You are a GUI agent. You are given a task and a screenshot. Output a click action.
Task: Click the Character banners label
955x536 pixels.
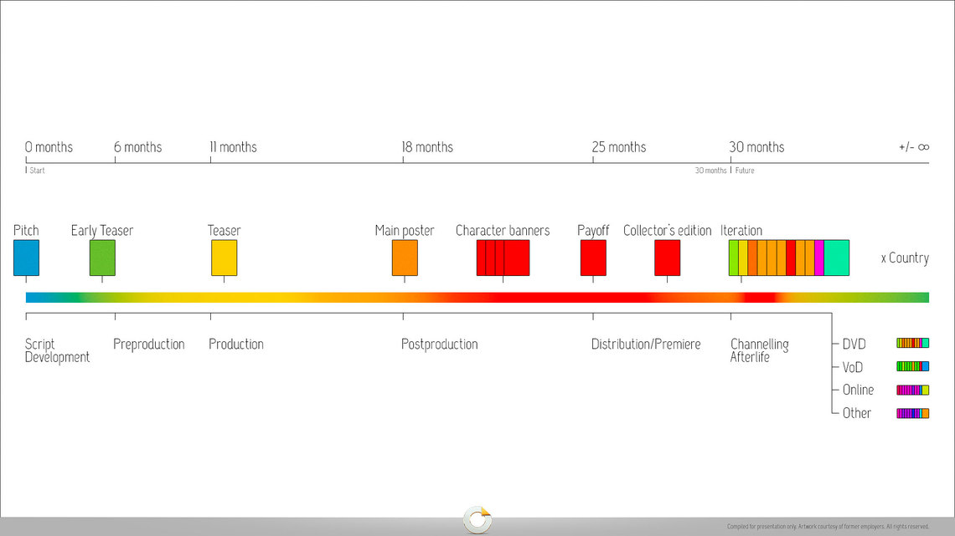(503, 230)
